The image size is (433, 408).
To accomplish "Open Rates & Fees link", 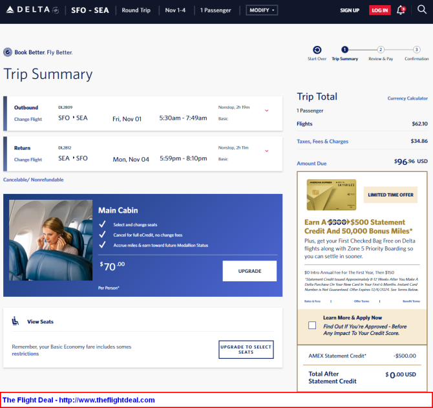I will (x=312, y=301).
